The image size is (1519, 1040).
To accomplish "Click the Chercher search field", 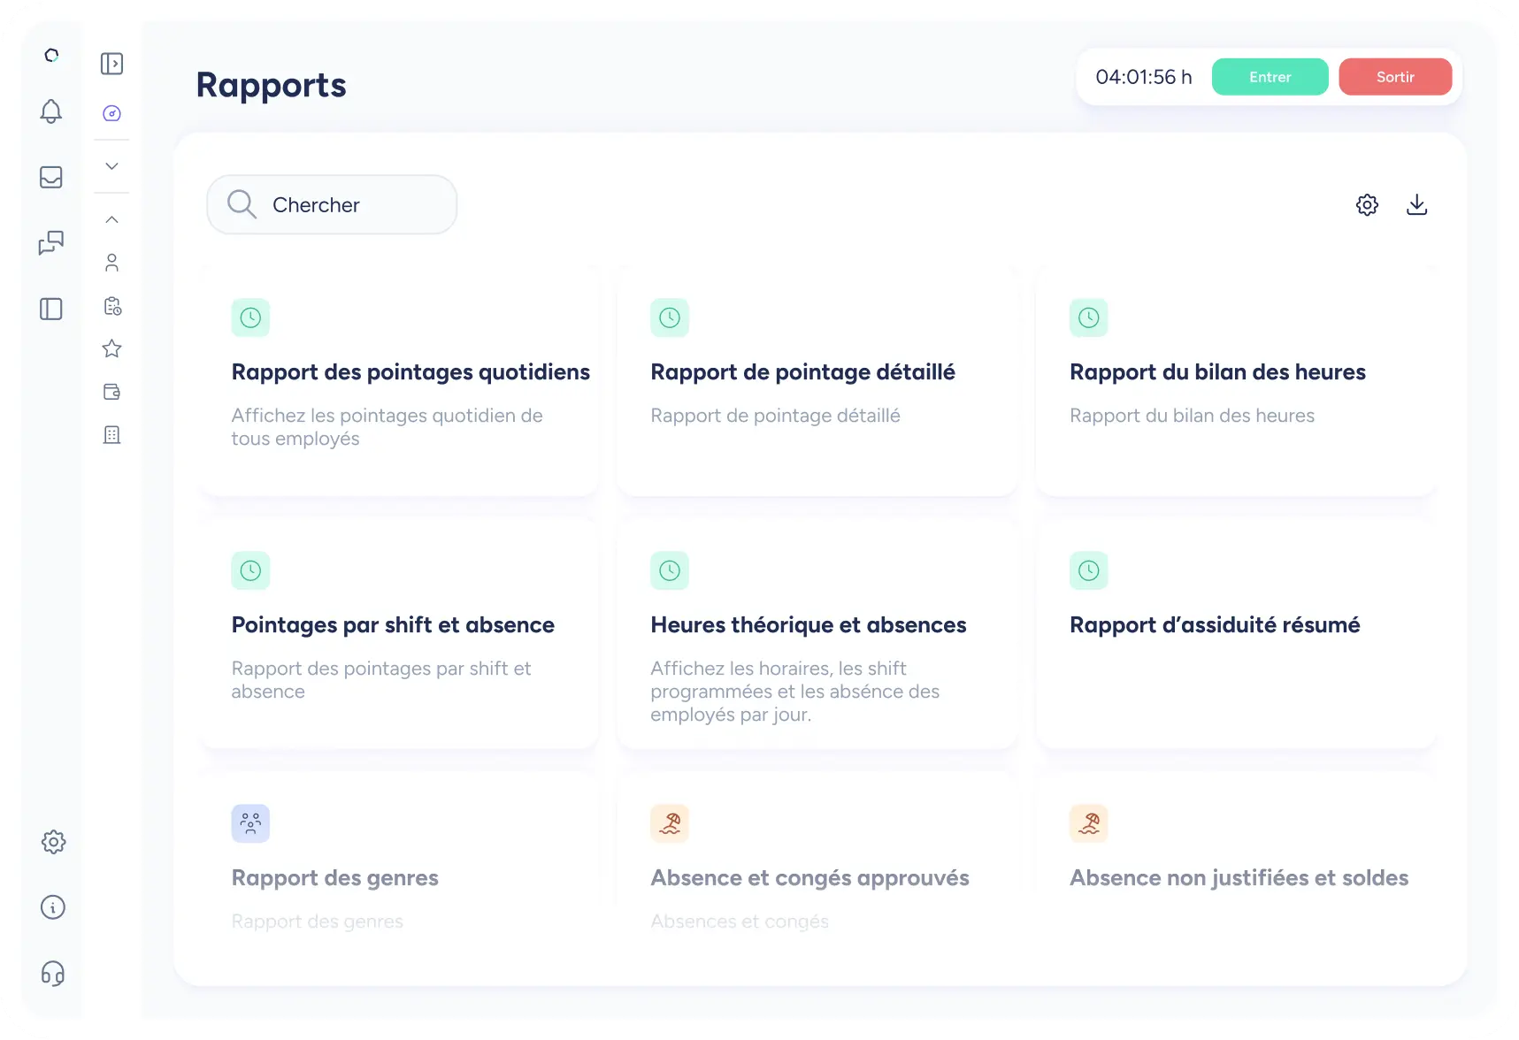I will [333, 204].
